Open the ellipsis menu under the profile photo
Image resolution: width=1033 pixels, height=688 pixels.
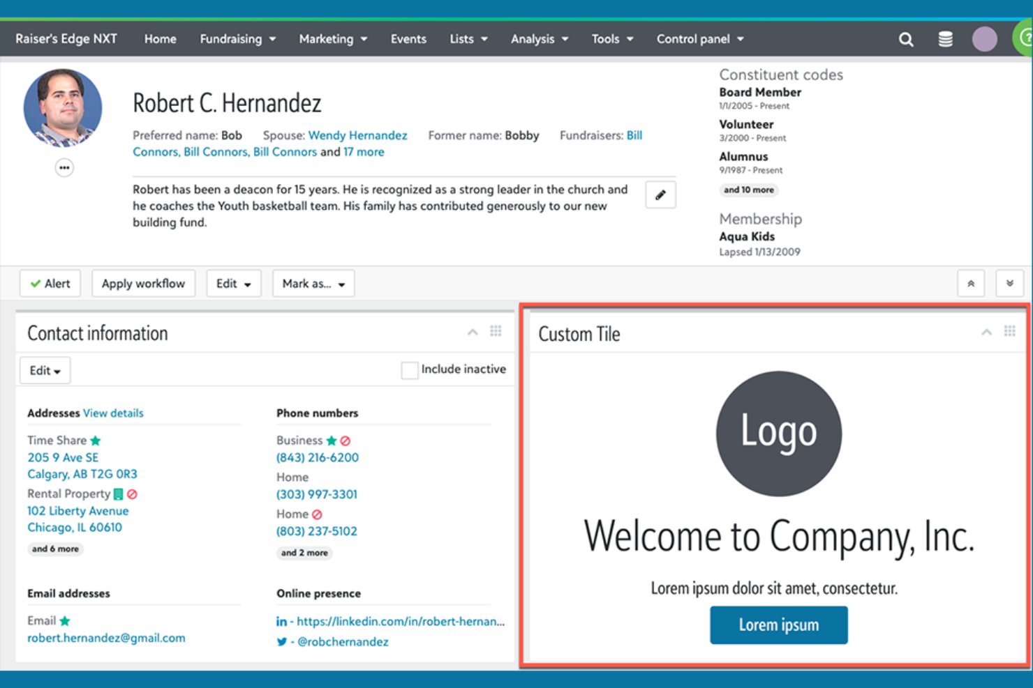pos(64,167)
